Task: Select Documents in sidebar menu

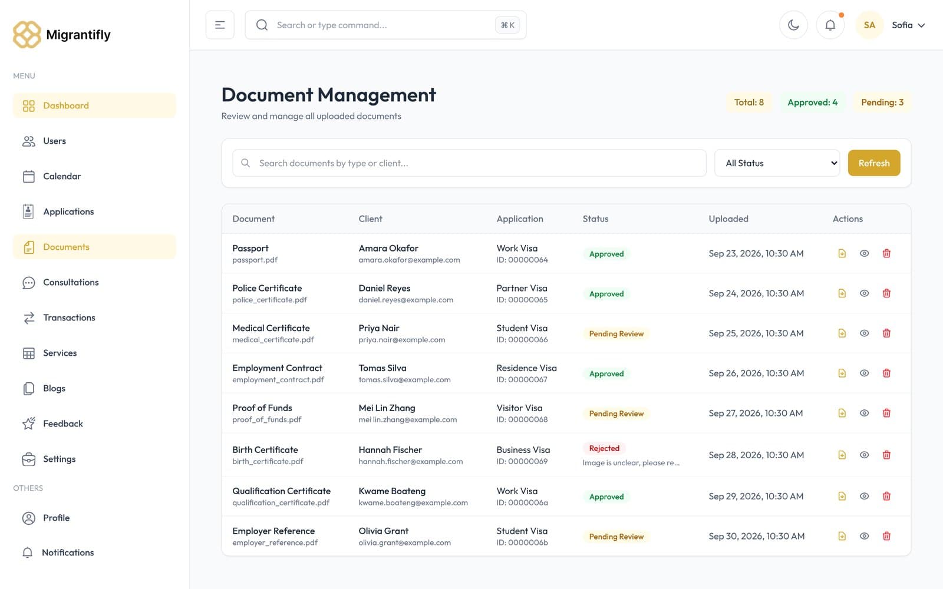Action: pos(94,247)
